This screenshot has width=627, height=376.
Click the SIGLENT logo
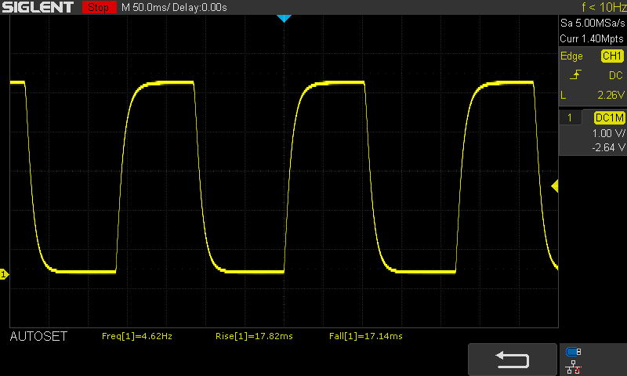[x=38, y=7]
